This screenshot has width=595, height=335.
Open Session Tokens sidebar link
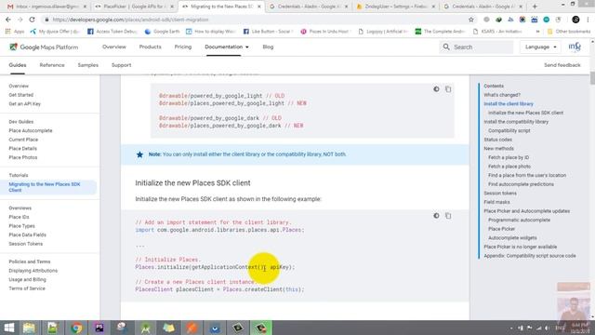tap(25, 244)
